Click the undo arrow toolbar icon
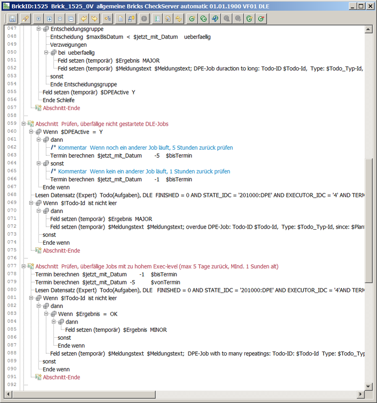The width and height of the screenshot is (377, 403). [x=84, y=19]
